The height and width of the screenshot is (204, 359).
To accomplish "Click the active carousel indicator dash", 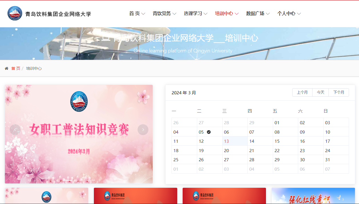I will point(68,180).
